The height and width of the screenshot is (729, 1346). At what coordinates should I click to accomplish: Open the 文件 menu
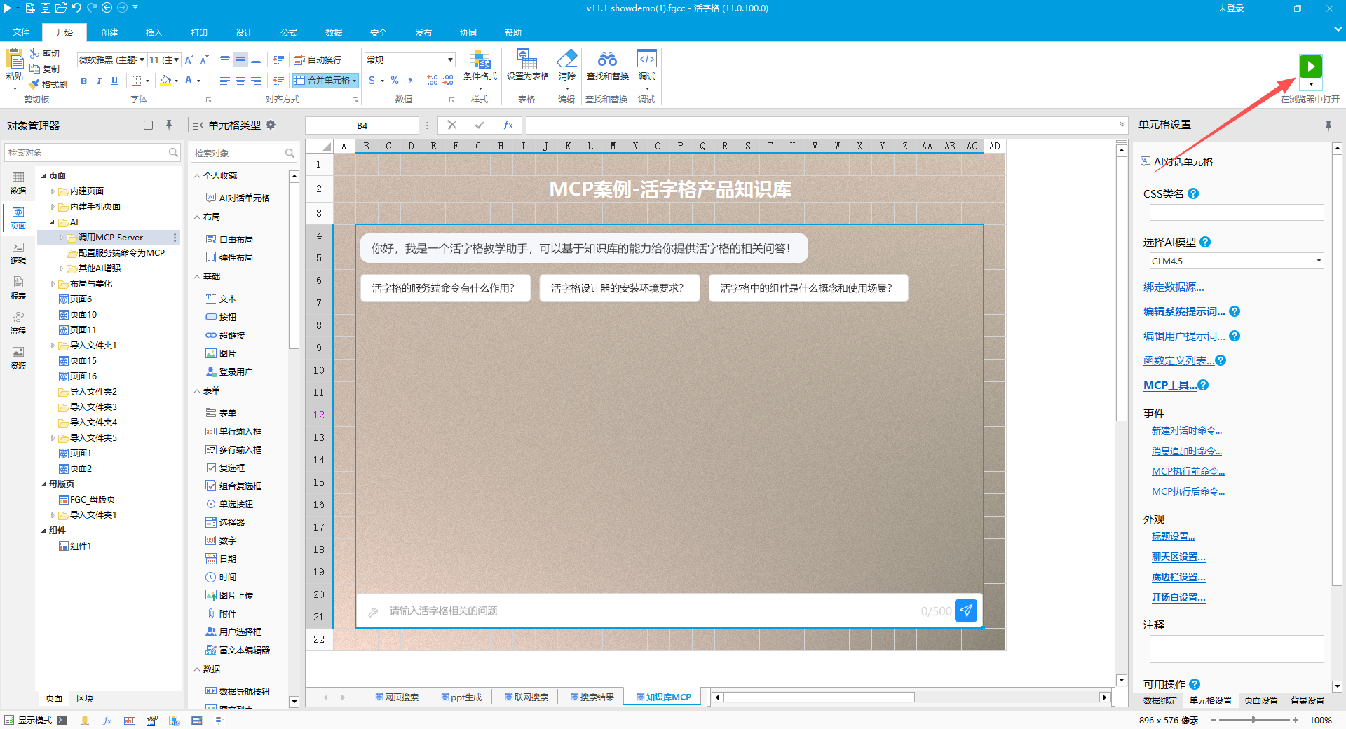[x=21, y=32]
